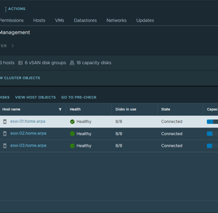This screenshot has height=213, width=218.
Task: Sort by State column header
Action: click(166, 109)
